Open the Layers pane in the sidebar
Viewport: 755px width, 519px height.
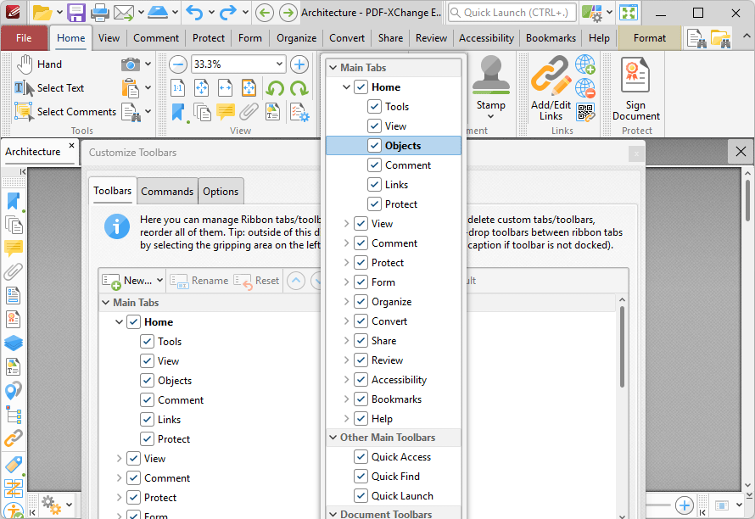pos(14,343)
